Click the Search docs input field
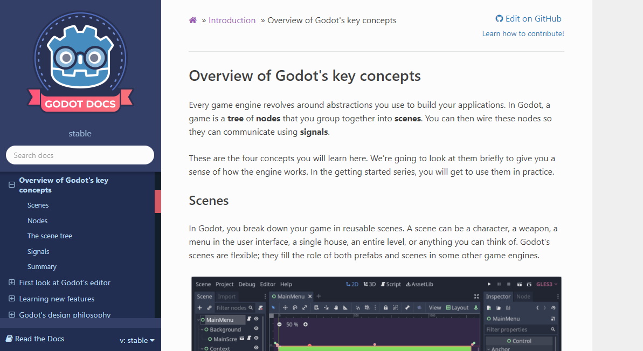The height and width of the screenshot is (351, 643). 80,155
